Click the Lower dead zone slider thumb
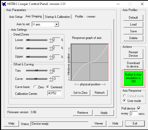Screen dimensions: 148x130 click(28, 40)
